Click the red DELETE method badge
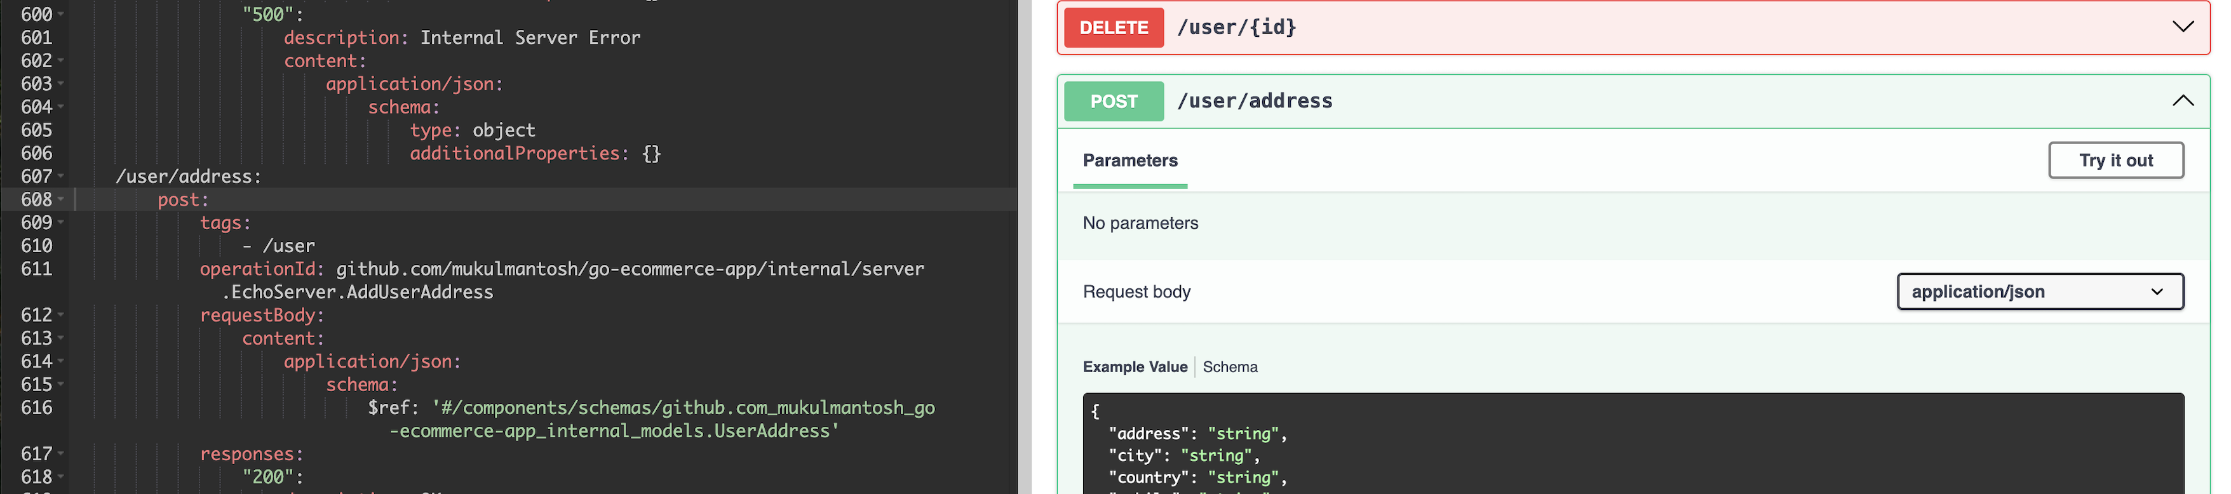Image resolution: width=2231 pixels, height=494 pixels. 1114,28
